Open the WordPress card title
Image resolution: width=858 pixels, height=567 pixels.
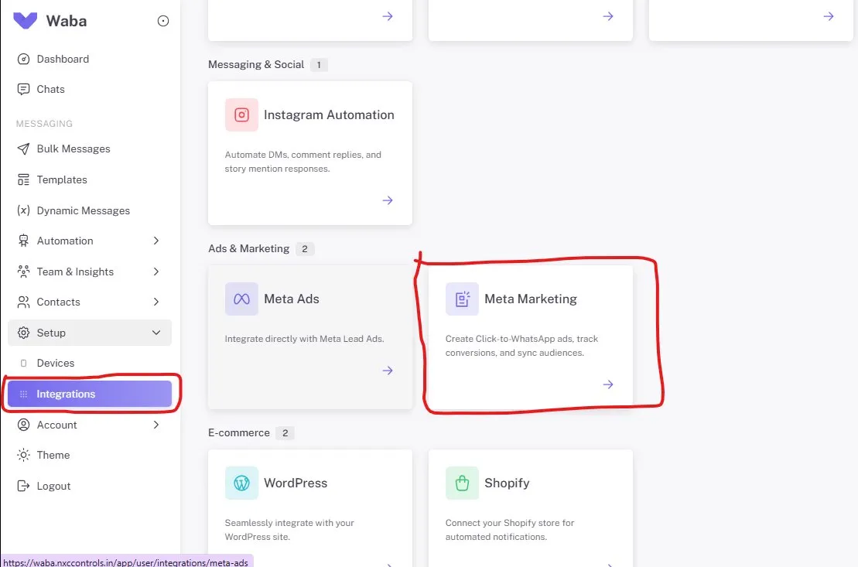296,483
